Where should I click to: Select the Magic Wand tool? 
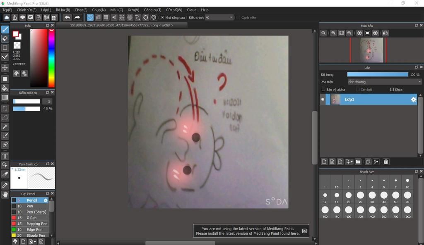(x=5, y=126)
